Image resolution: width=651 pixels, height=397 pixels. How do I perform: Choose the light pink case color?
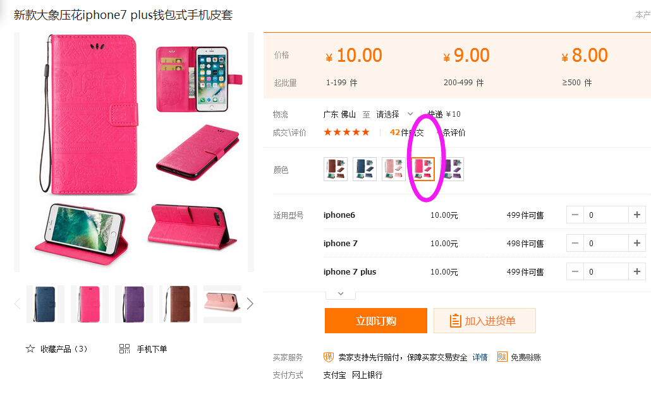[x=394, y=169]
